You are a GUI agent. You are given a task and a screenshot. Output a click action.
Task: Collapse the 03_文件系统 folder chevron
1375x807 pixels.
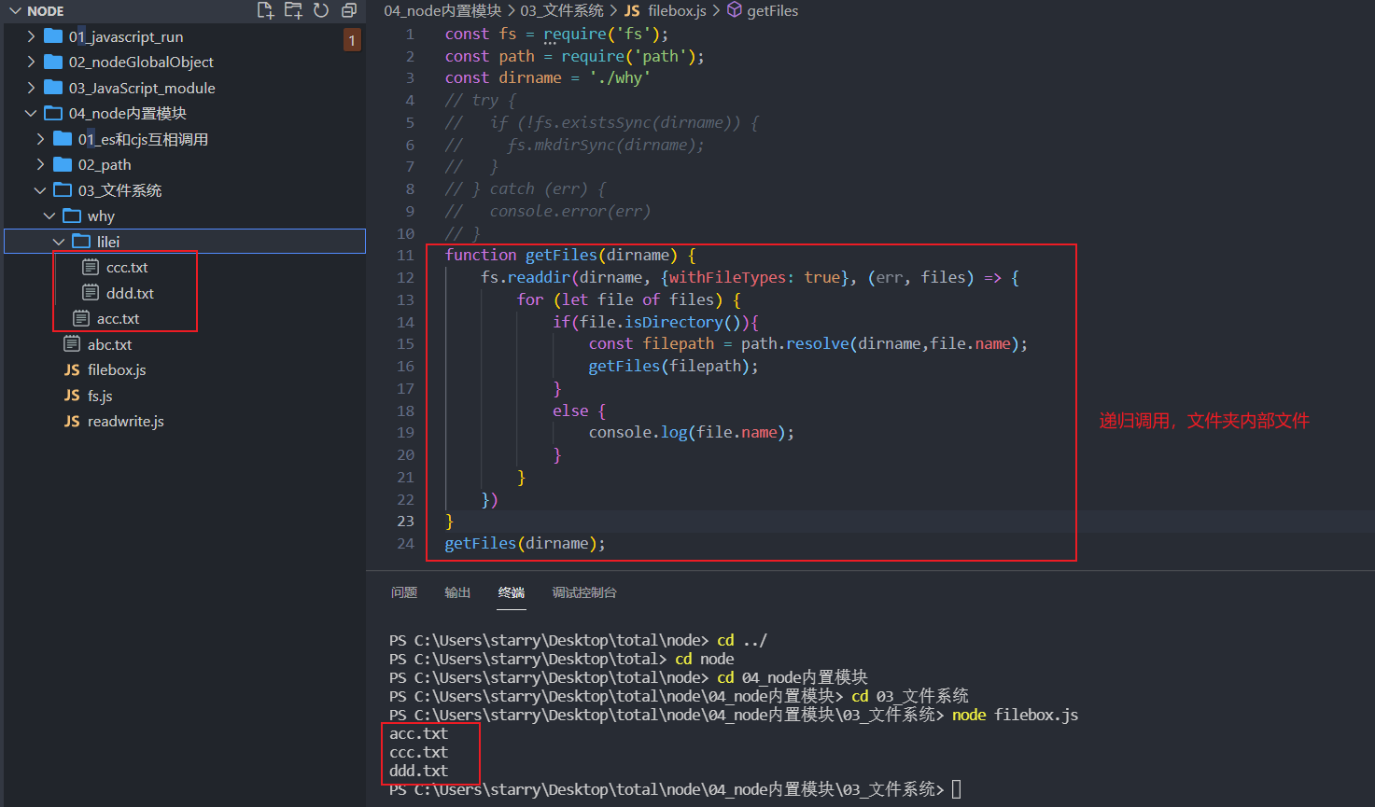coord(40,190)
